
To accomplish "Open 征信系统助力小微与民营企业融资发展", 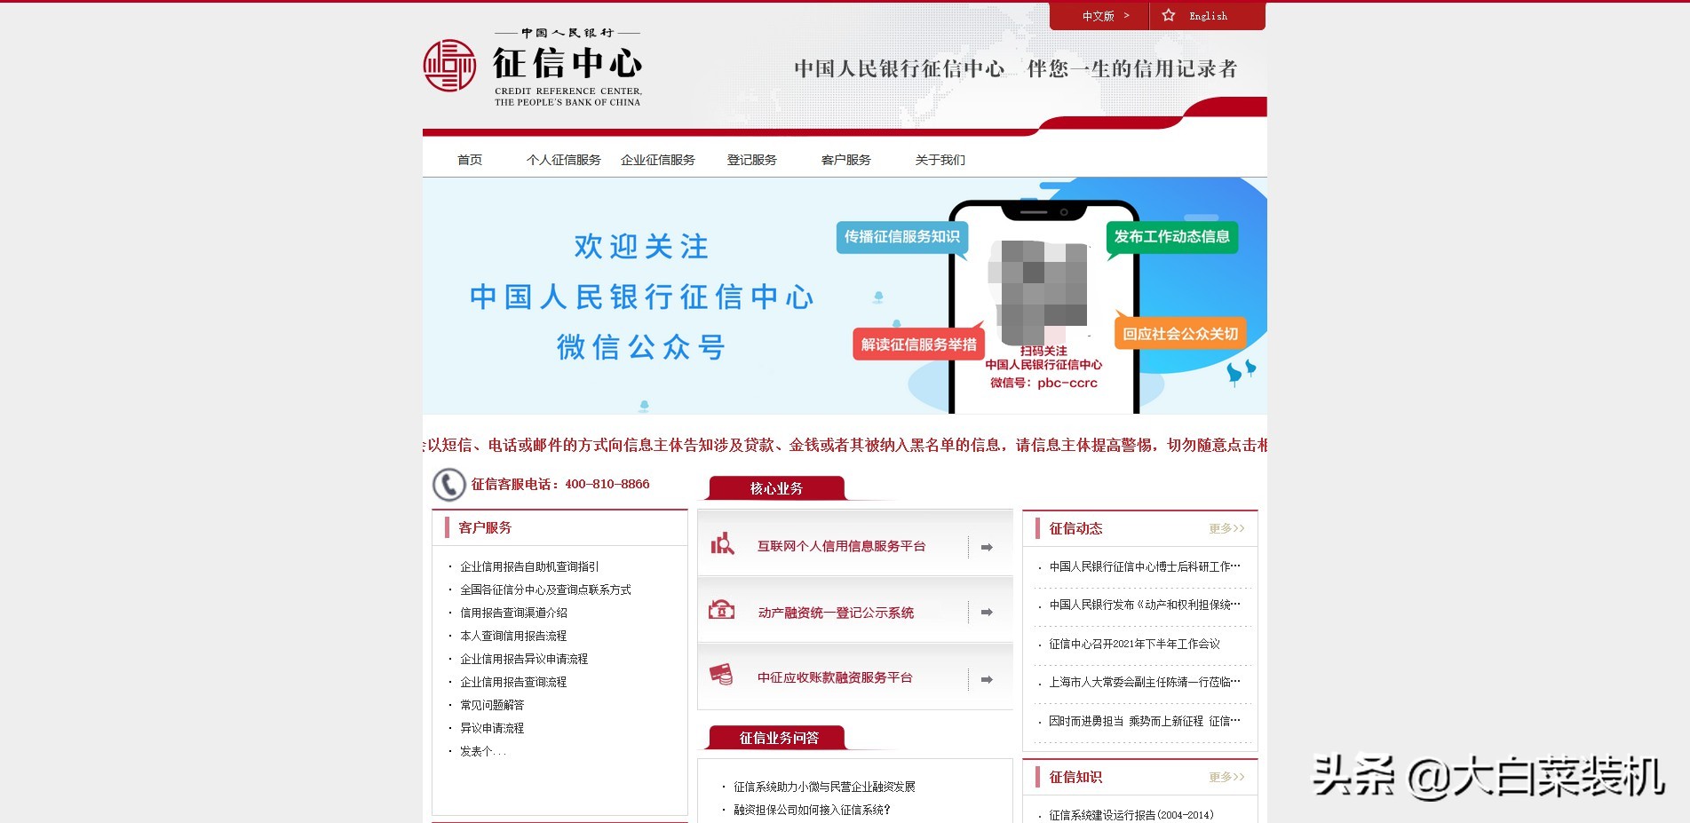I will 824,787.
